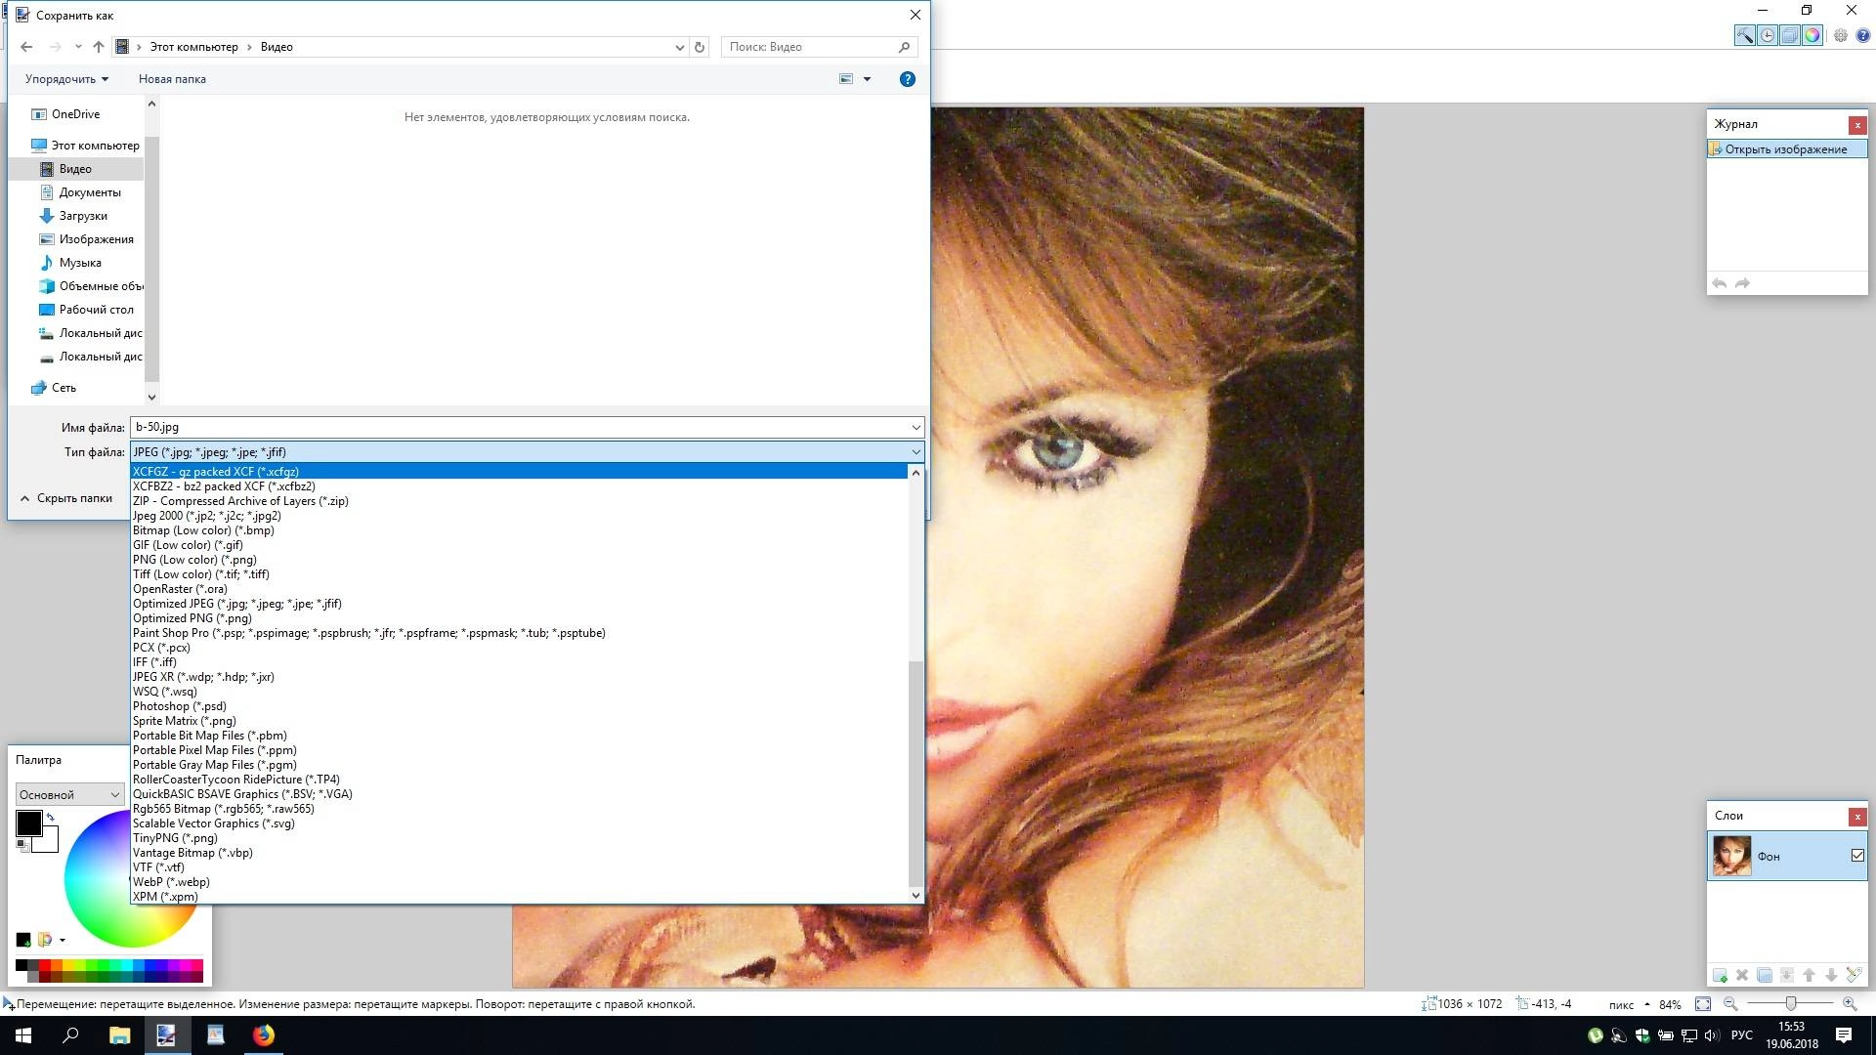The width and height of the screenshot is (1876, 1055).
Task: Add color to palette icon
Action: [x=22, y=940]
